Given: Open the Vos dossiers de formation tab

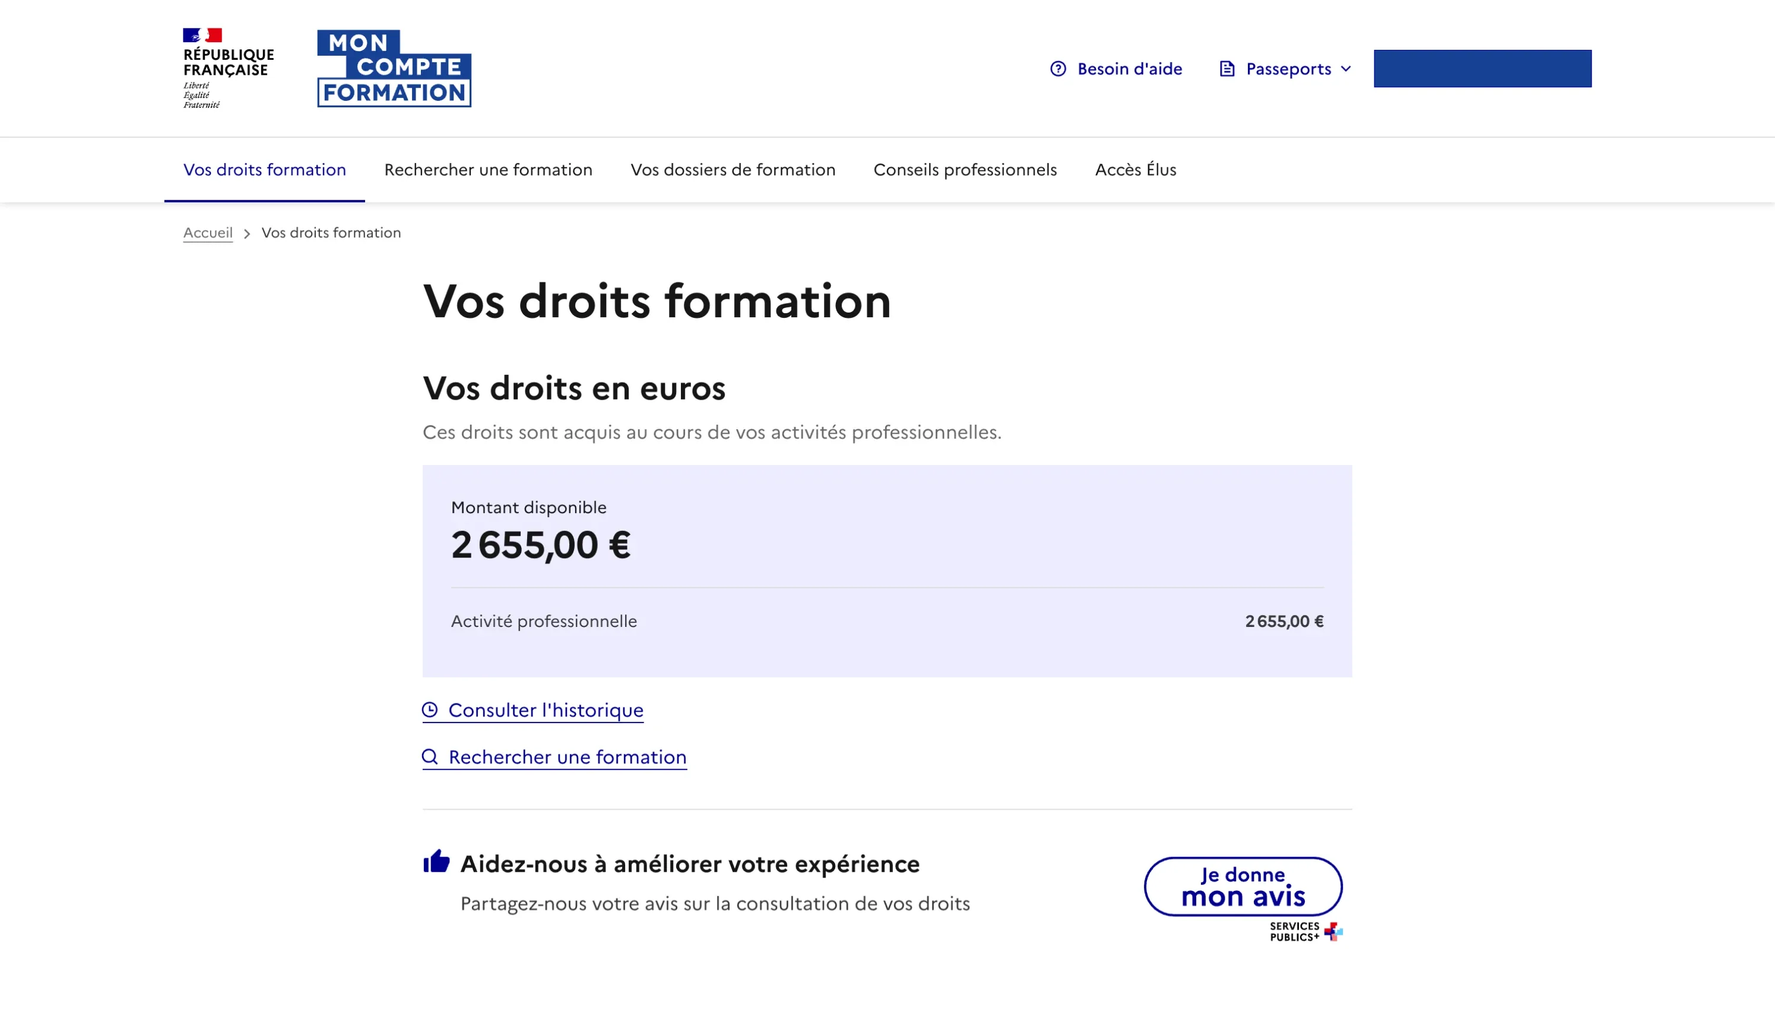Looking at the screenshot, I should tap(733, 170).
